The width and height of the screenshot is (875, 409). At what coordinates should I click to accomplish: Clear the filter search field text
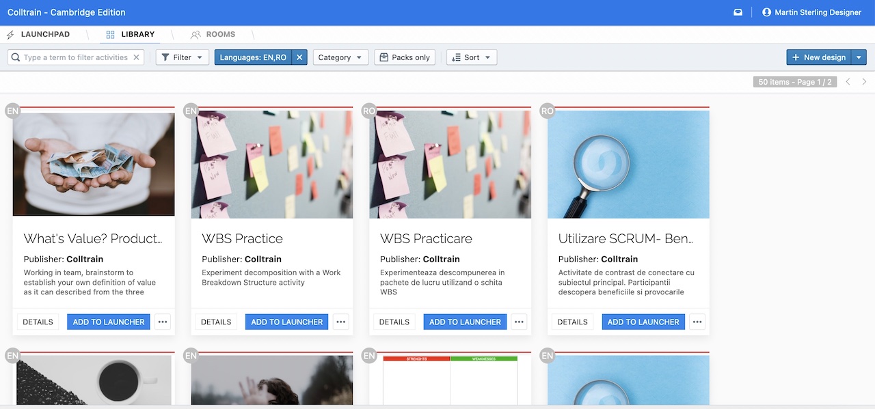click(x=136, y=57)
